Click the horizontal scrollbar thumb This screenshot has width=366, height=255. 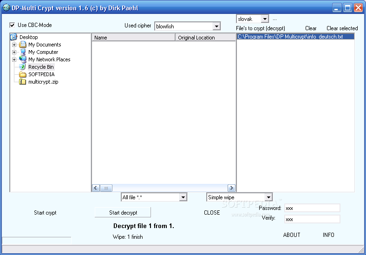coord(106,188)
